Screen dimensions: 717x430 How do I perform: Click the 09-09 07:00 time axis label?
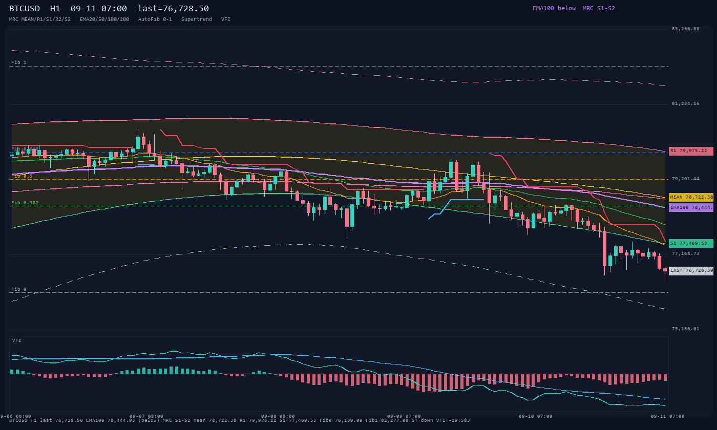(x=404, y=416)
